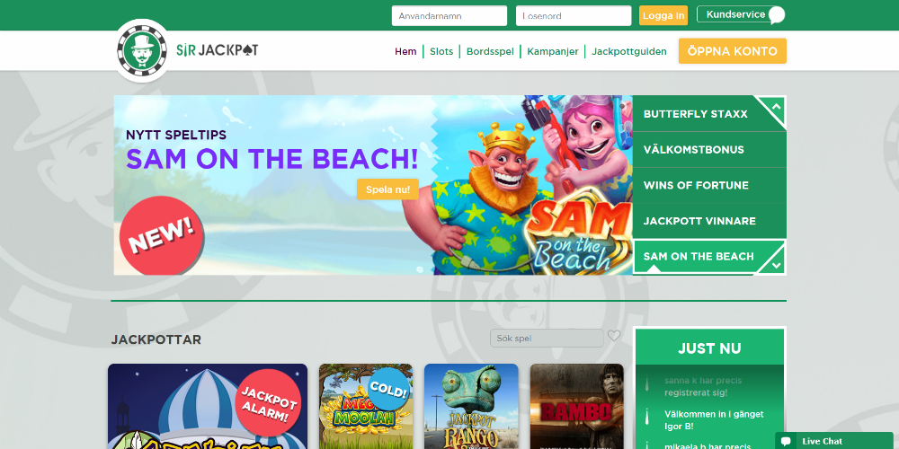The width and height of the screenshot is (899, 449).
Task: Click the Logga in button
Action: pyautogui.click(x=663, y=15)
